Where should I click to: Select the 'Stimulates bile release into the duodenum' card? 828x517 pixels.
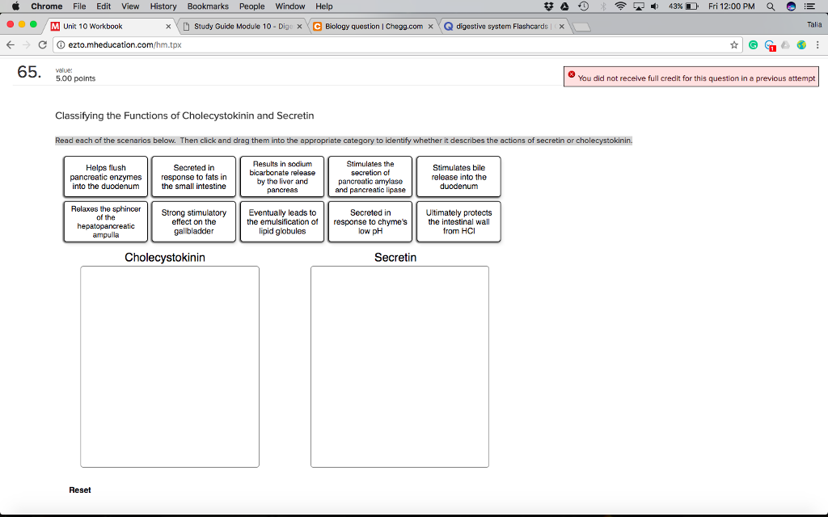pos(458,176)
